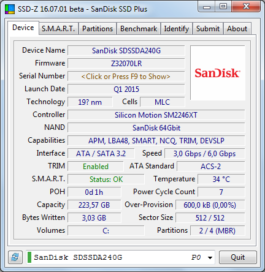Viewport: 265px width, 272px height.
Task: Click the Speed value 3,0 Gbps / 6,0 Gbps
Action: [x=205, y=154]
